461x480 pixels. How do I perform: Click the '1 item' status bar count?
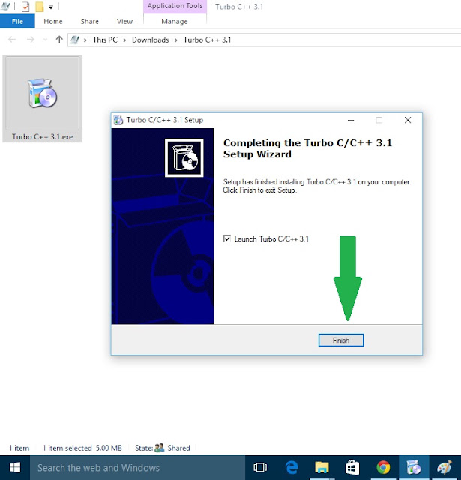click(x=19, y=448)
